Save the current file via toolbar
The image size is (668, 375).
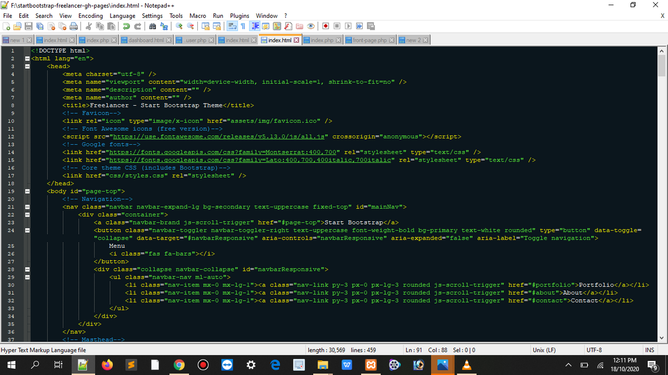tap(28, 26)
